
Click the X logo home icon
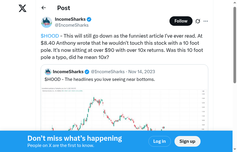tap(23, 8)
